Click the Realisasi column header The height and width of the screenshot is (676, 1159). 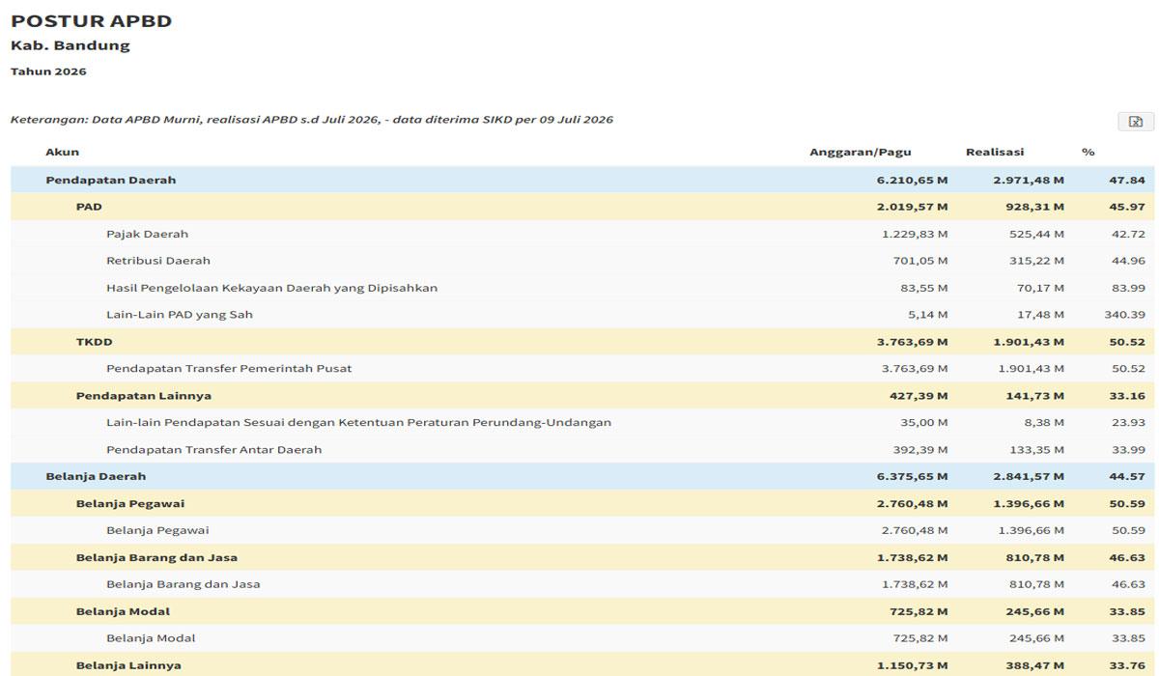pyautogui.click(x=995, y=152)
